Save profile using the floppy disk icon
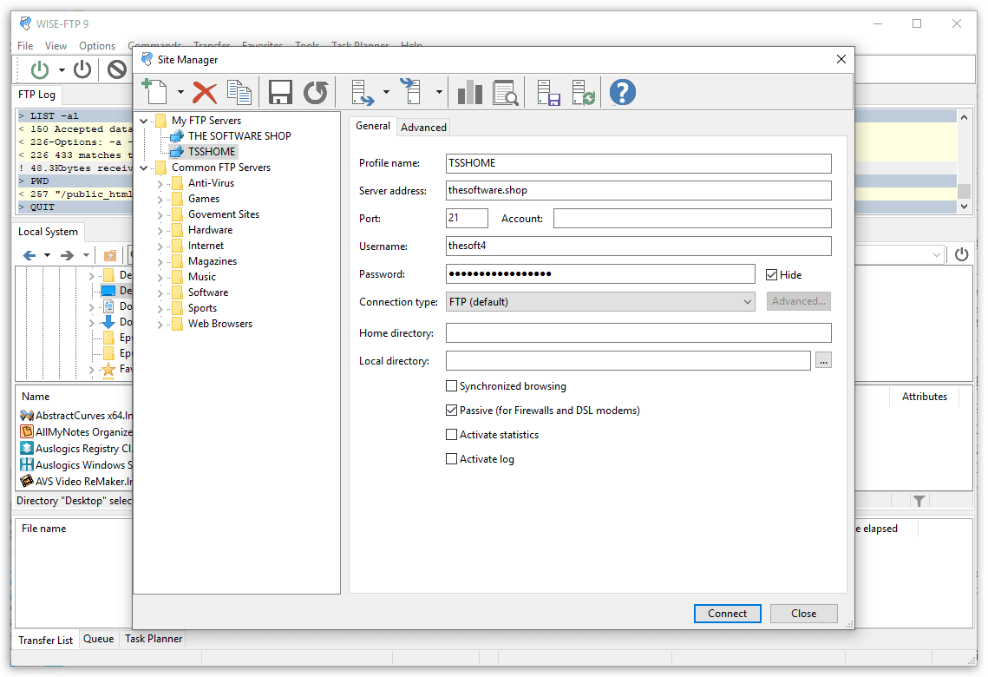 click(x=280, y=92)
